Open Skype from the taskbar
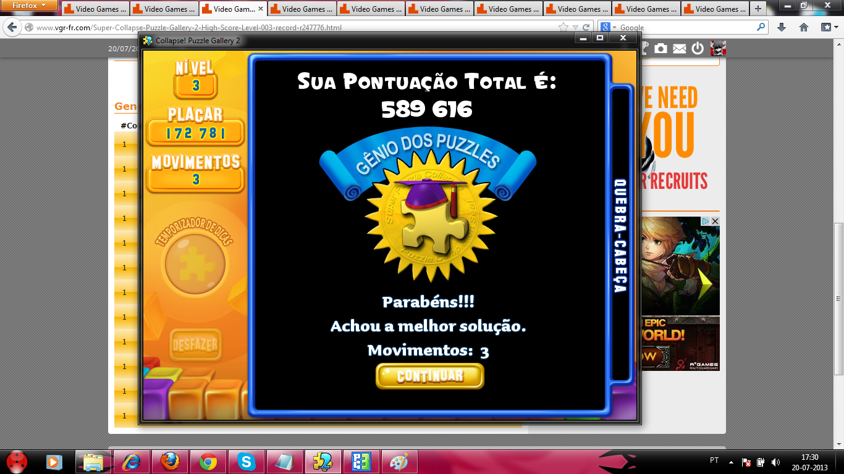This screenshot has width=844, height=474. (x=247, y=462)
